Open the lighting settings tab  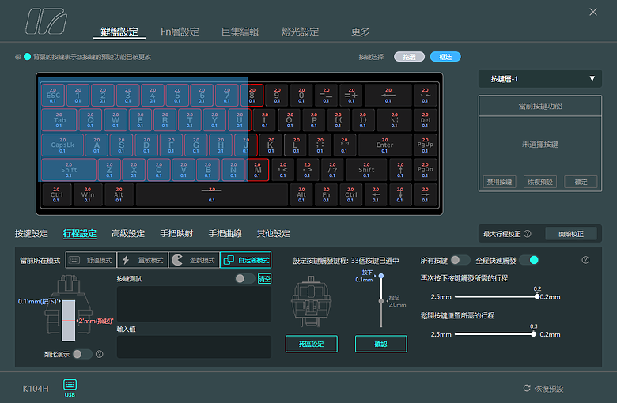pyautogui.click(x=300, y=32)
